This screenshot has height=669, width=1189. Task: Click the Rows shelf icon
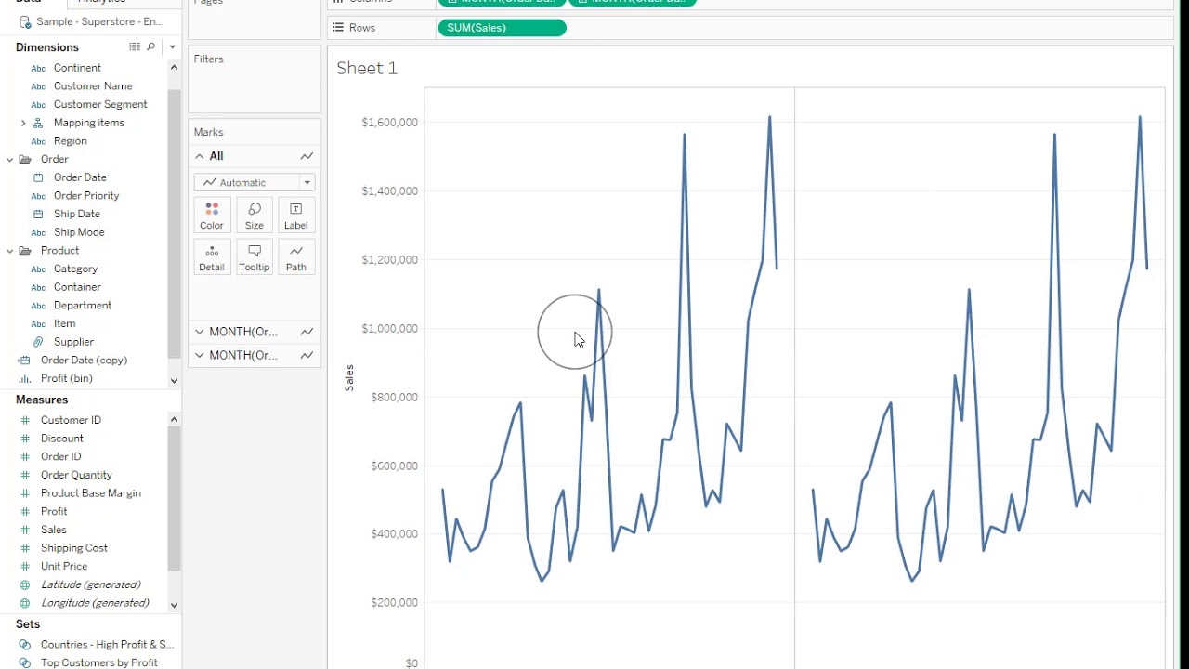point(337,28)
